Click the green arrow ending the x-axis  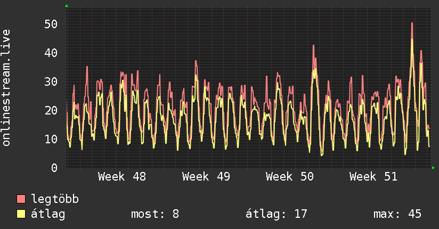[433, 168]
